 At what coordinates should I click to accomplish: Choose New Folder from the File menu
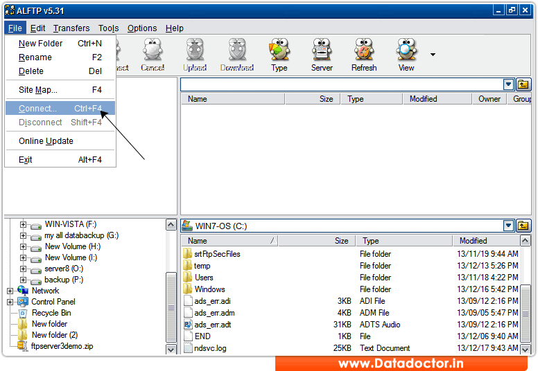pos(60,44)
